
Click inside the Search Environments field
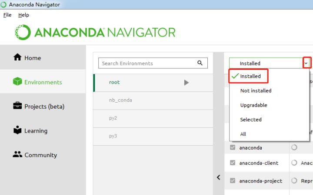pos(153,63)
